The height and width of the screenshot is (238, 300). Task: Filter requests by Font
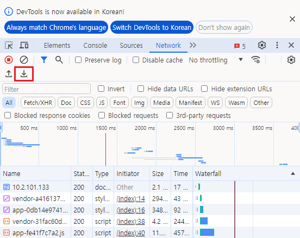tap(119, 103)
